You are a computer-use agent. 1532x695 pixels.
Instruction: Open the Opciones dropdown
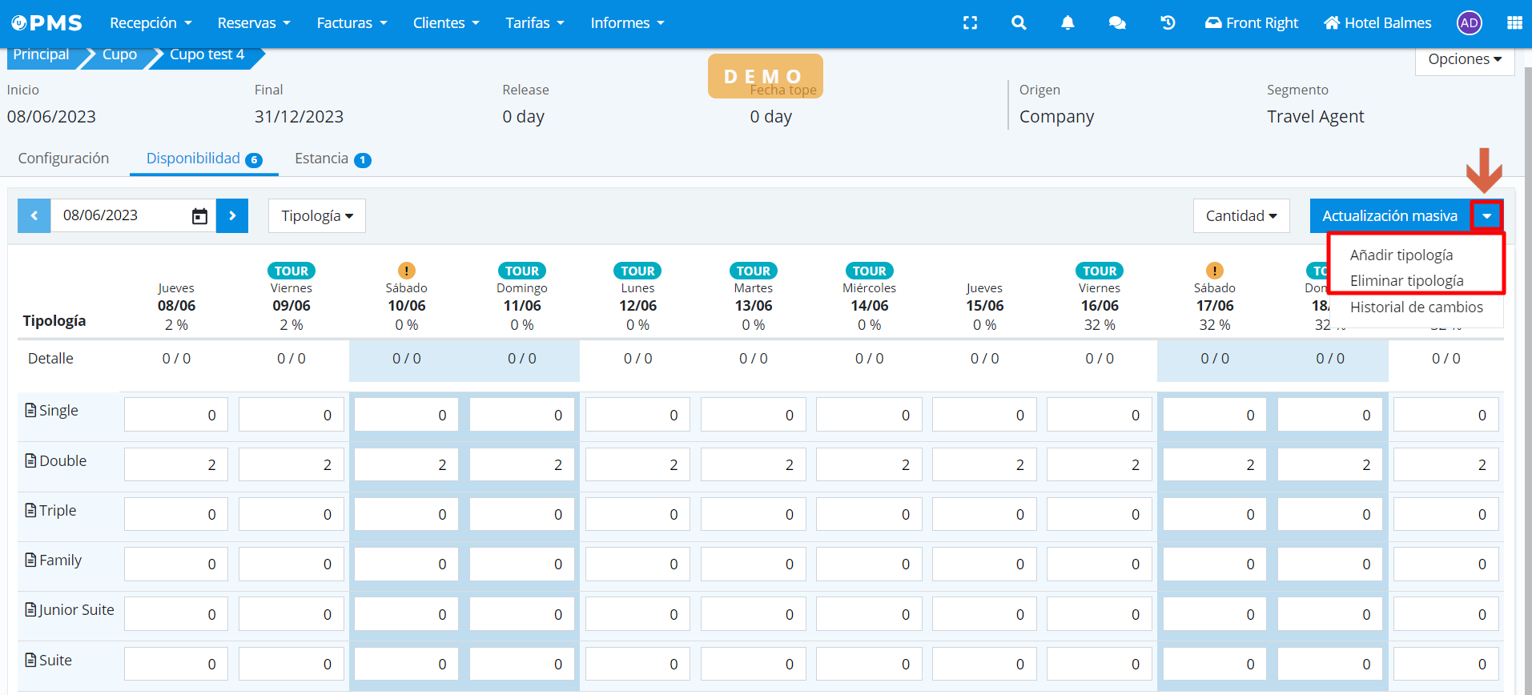[x=1464, y=59]
